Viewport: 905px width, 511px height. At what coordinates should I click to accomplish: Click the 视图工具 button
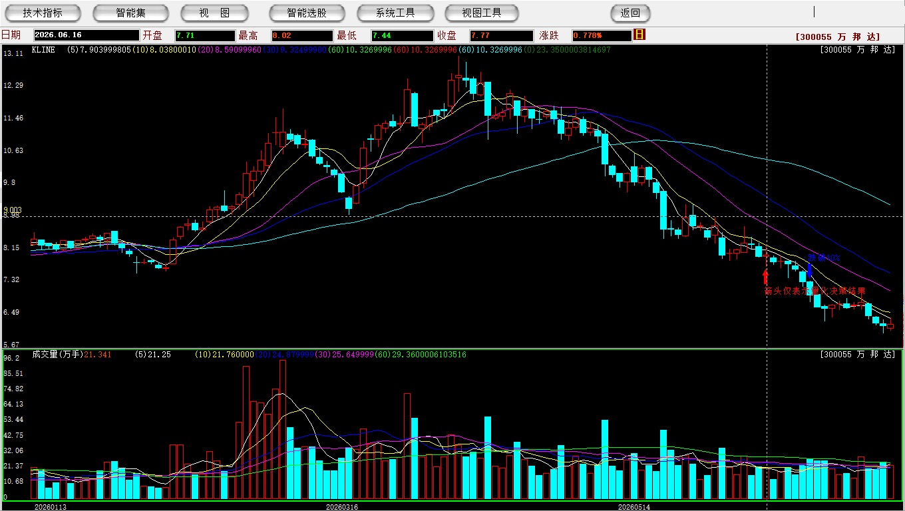482,13
